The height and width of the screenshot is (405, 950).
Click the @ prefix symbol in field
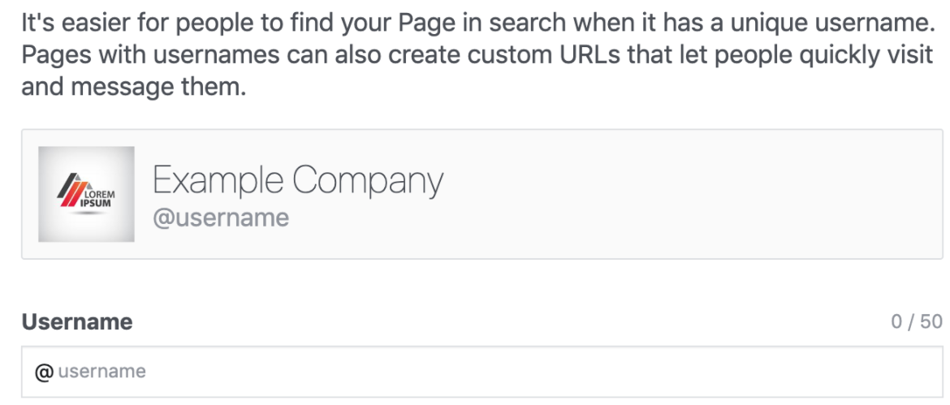pyautogui.click(x=44, y=372)
